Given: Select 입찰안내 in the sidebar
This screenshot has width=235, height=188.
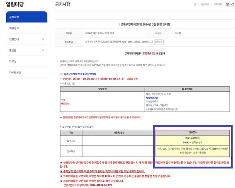Looking at the screenshot, I should tap(14, 39).
